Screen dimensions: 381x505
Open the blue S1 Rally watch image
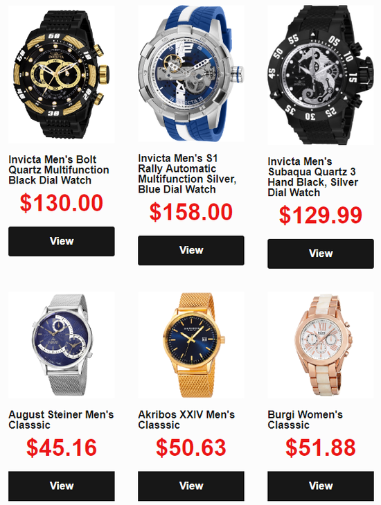click(x=191, y=73)
